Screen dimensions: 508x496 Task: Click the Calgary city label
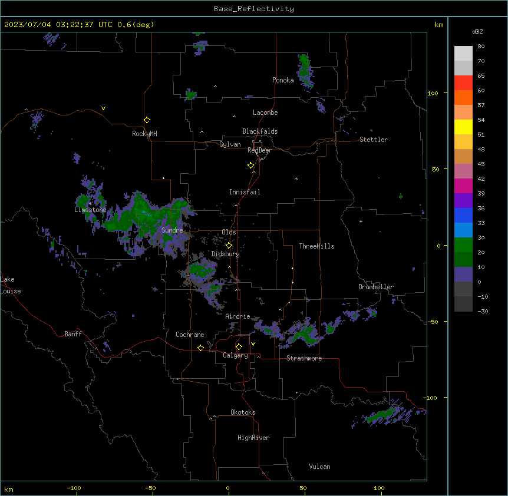click(x=236, y=355)
